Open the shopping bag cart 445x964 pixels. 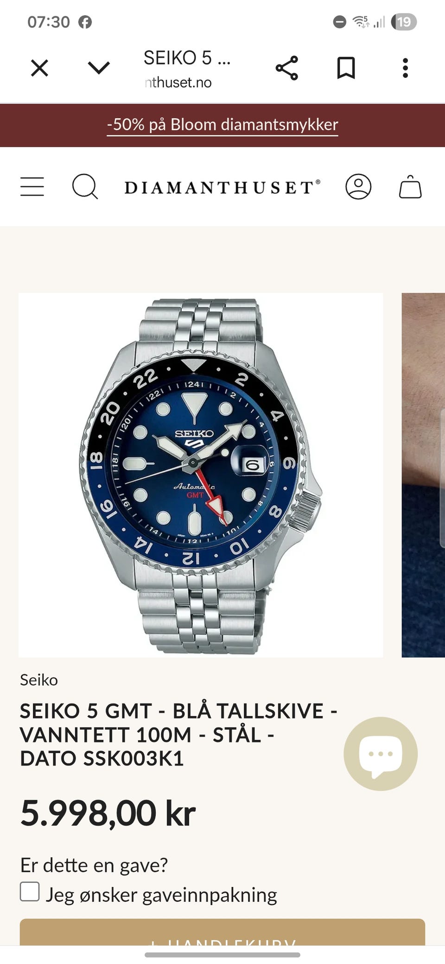[410, 187]
